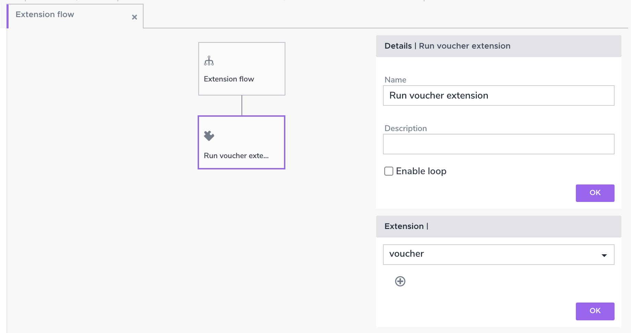Click the Extension panel header bar

point(498,226)
